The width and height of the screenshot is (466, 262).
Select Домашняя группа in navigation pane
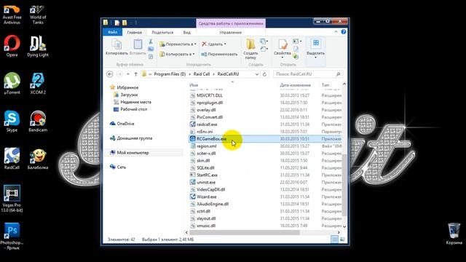click(x=134, y=138)
